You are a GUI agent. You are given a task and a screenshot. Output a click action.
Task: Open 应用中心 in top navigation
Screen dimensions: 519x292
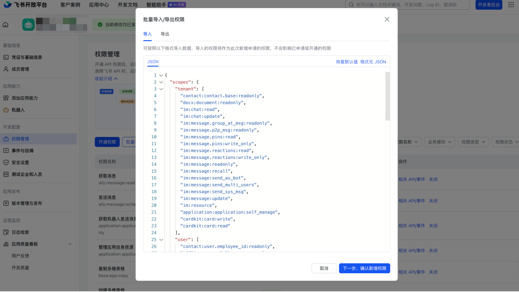click(x=99, y=5)
